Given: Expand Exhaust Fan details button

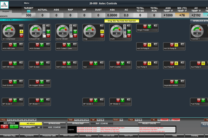Looking at the screenshot, I should pyautogui.click(x=48, y=26).
